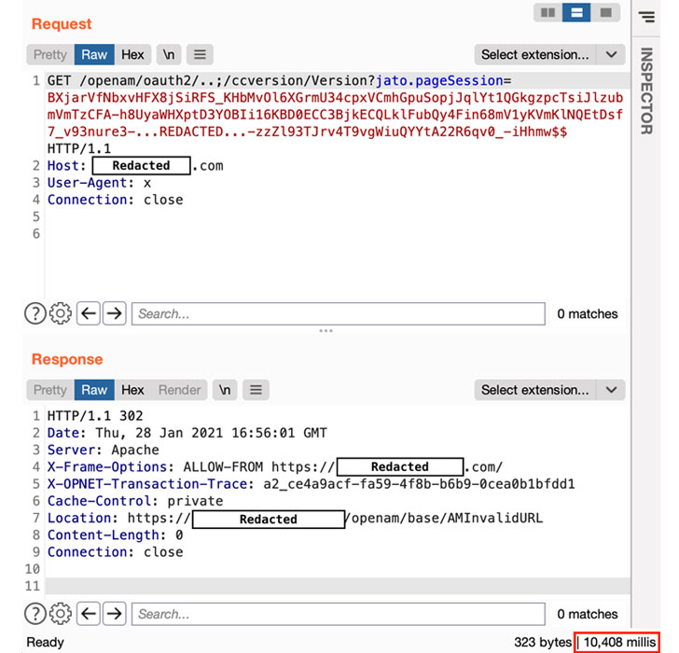Open Response search settings gear icon
Screen dimensions: 679x653
click(x=61, y=614)
